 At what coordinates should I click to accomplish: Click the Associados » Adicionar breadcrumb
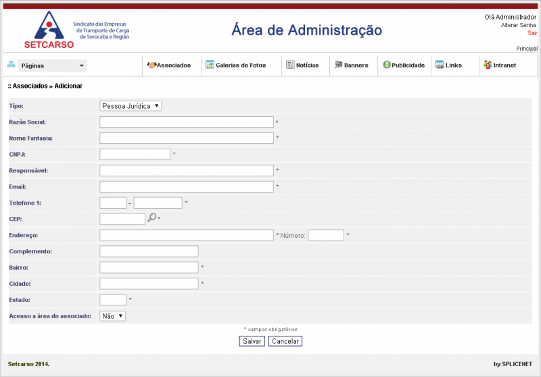45,86
